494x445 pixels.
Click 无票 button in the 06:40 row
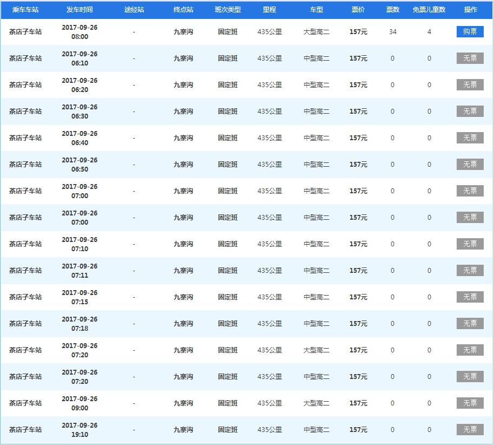[x=470, y=138]
